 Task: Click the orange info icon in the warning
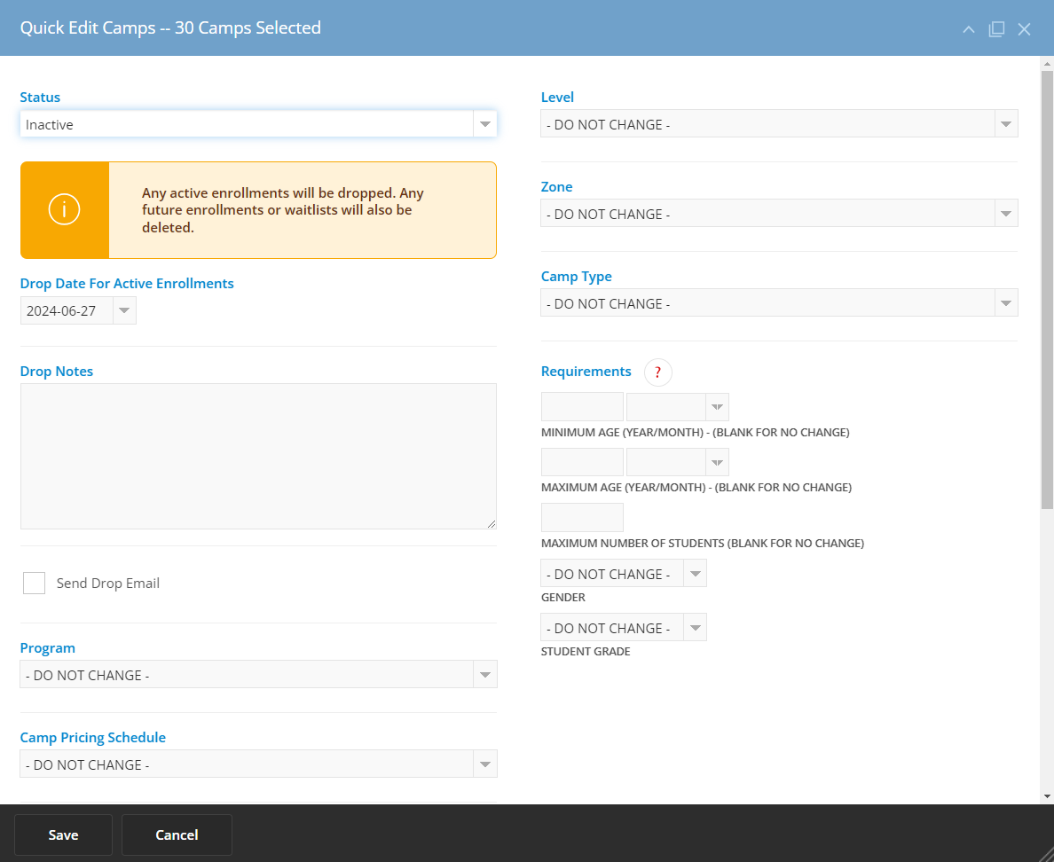click(65, 209)
